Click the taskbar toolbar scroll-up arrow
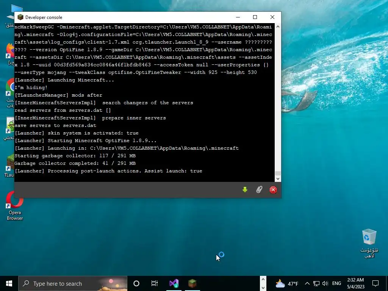Screen dimensions: 388x291 coord(263,279)
